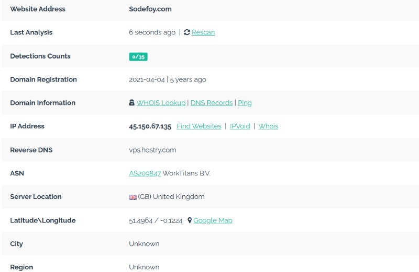Click the Region row label
Viewport: 419px width, 272px height.
click(21, 267)
